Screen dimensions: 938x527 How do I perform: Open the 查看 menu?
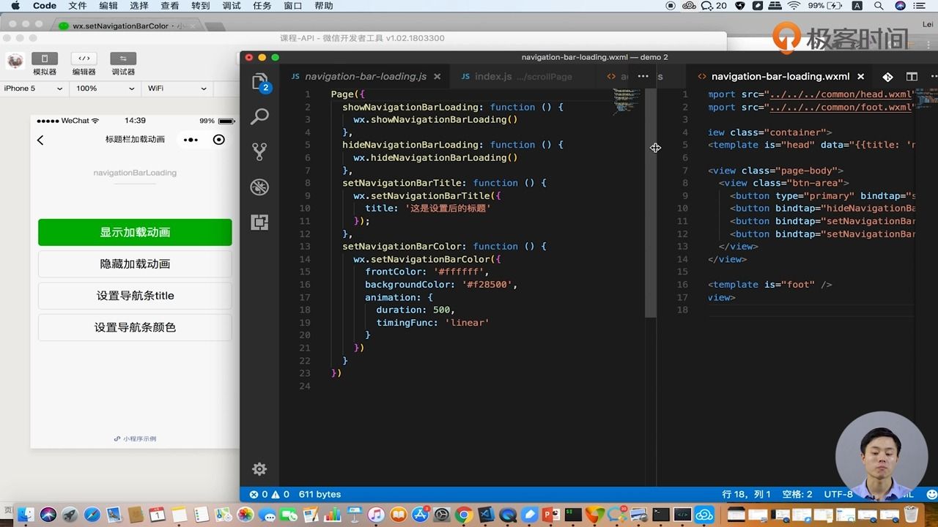170,6
